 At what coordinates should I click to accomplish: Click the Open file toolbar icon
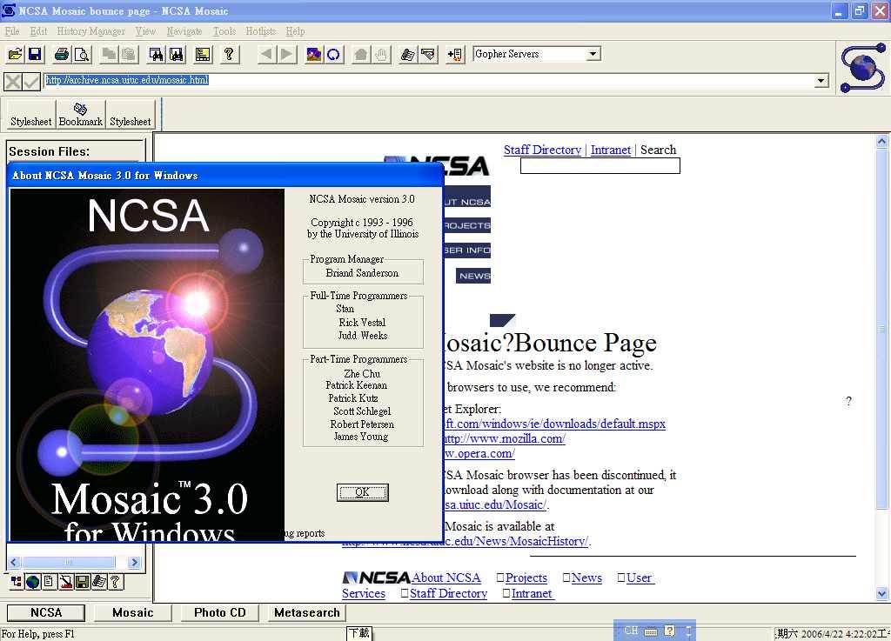point(15,55)
